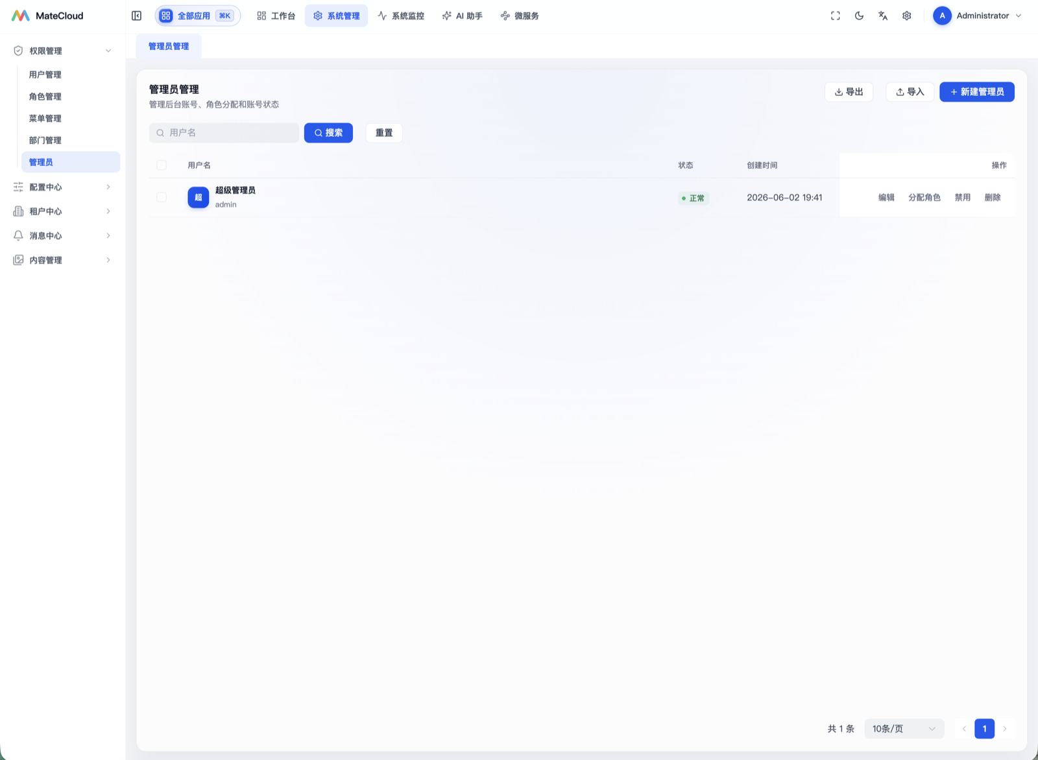
Task: Click the 配置中心 sliders icon
Action: click(x=18, y=187)
